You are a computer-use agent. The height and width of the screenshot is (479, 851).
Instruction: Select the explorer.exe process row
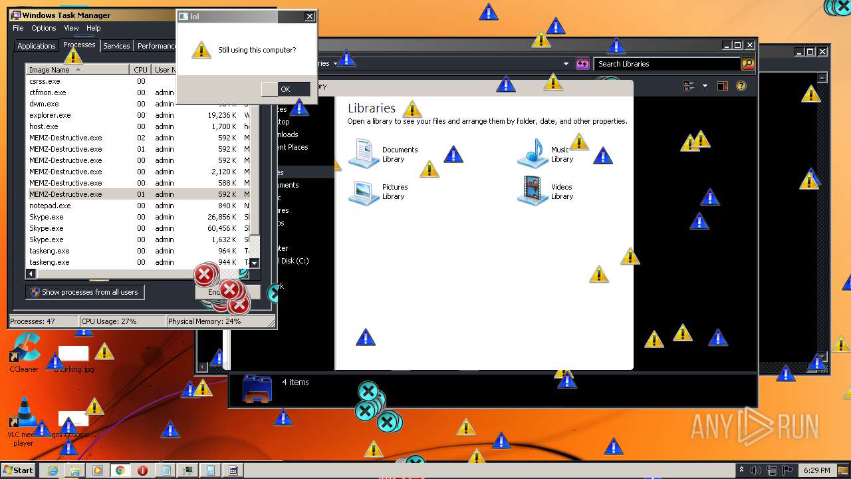point(138,115)
